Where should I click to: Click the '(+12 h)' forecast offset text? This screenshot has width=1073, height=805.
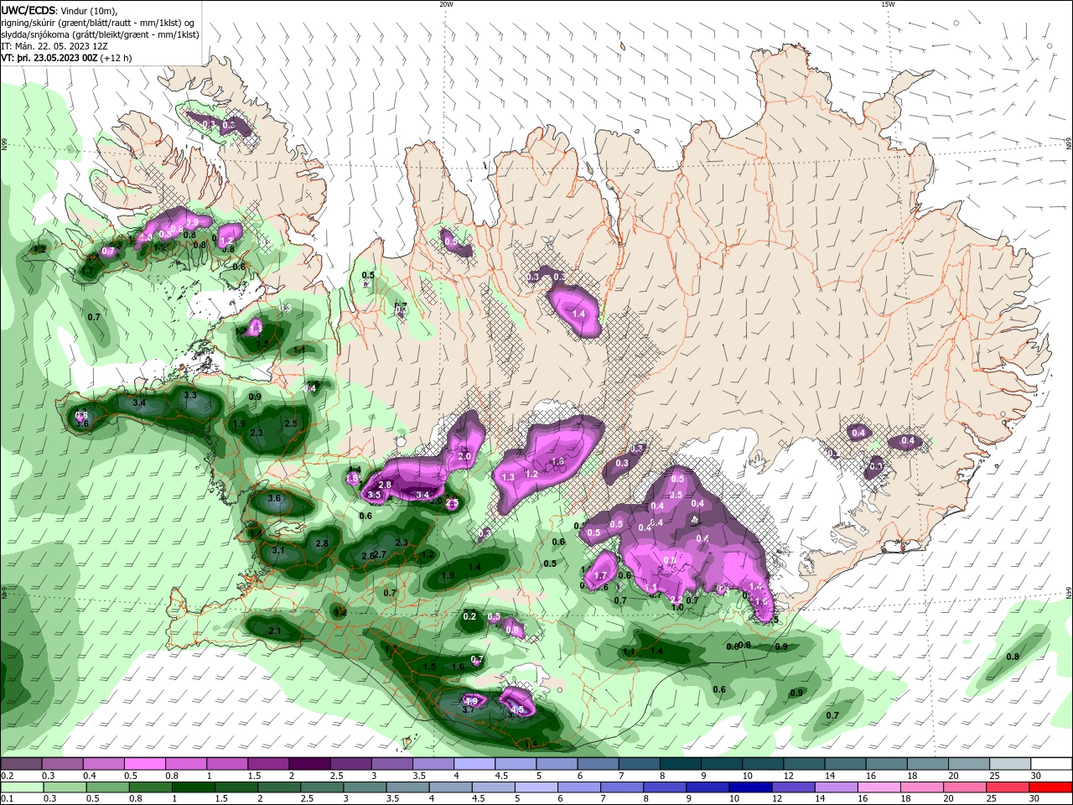pos(116,58)
